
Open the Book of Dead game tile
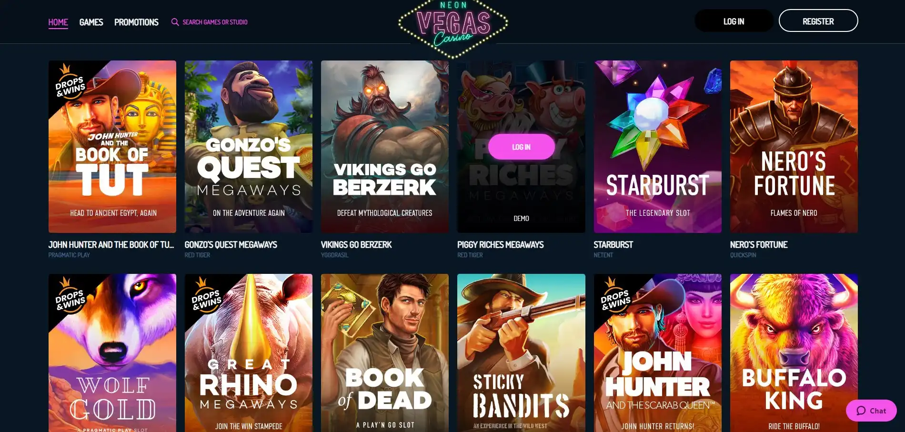tap(385, 353)
